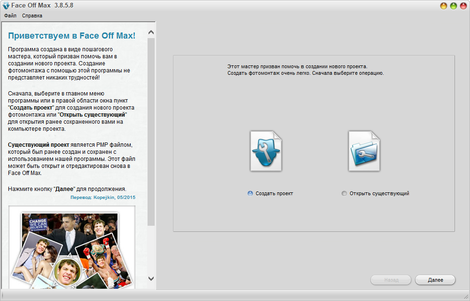Screen dimensions: 470x301
Task: Click the help panel vertical scrollbar thumb
Action: 151,132
